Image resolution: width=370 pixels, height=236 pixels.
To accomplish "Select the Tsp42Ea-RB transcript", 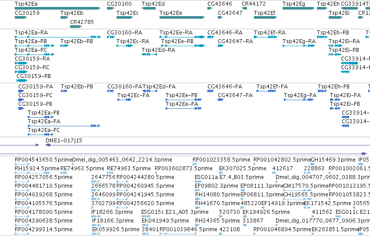I will tap(34, 46).
